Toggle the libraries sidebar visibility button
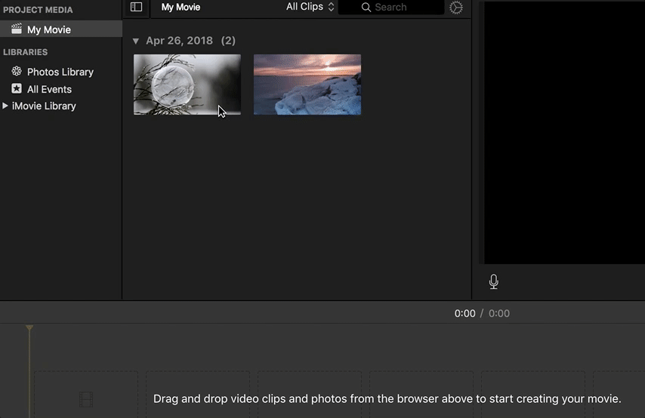Image resolution: width=645 pixels, height=418 pixels. [x=136, y=7]
